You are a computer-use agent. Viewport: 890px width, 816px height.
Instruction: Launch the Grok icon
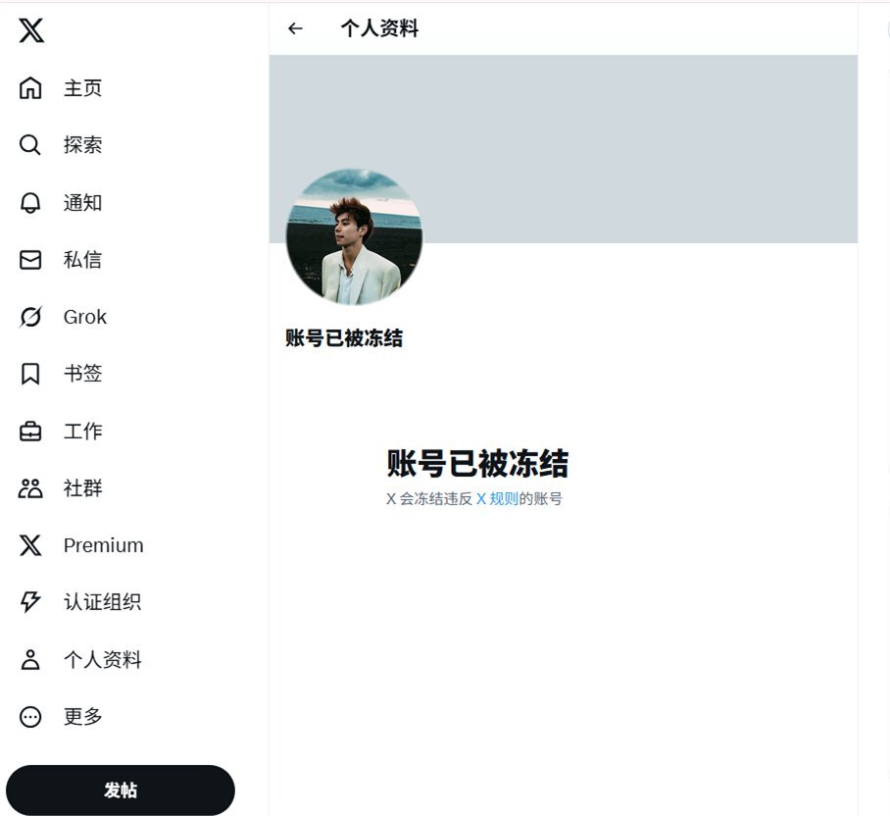click(x=30, y=317)
